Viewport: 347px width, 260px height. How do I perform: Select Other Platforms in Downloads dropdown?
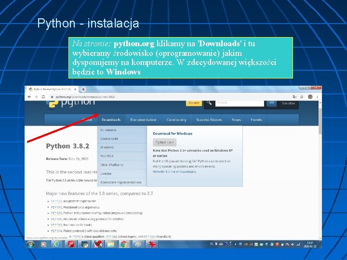[x=122, y=165]
